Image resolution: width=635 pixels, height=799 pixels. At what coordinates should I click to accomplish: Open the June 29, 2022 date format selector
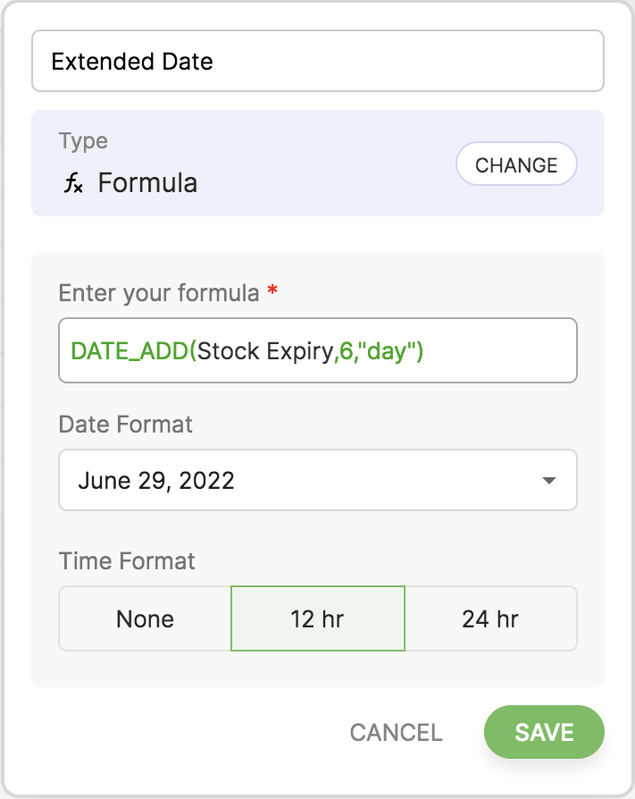coord(317,481)
